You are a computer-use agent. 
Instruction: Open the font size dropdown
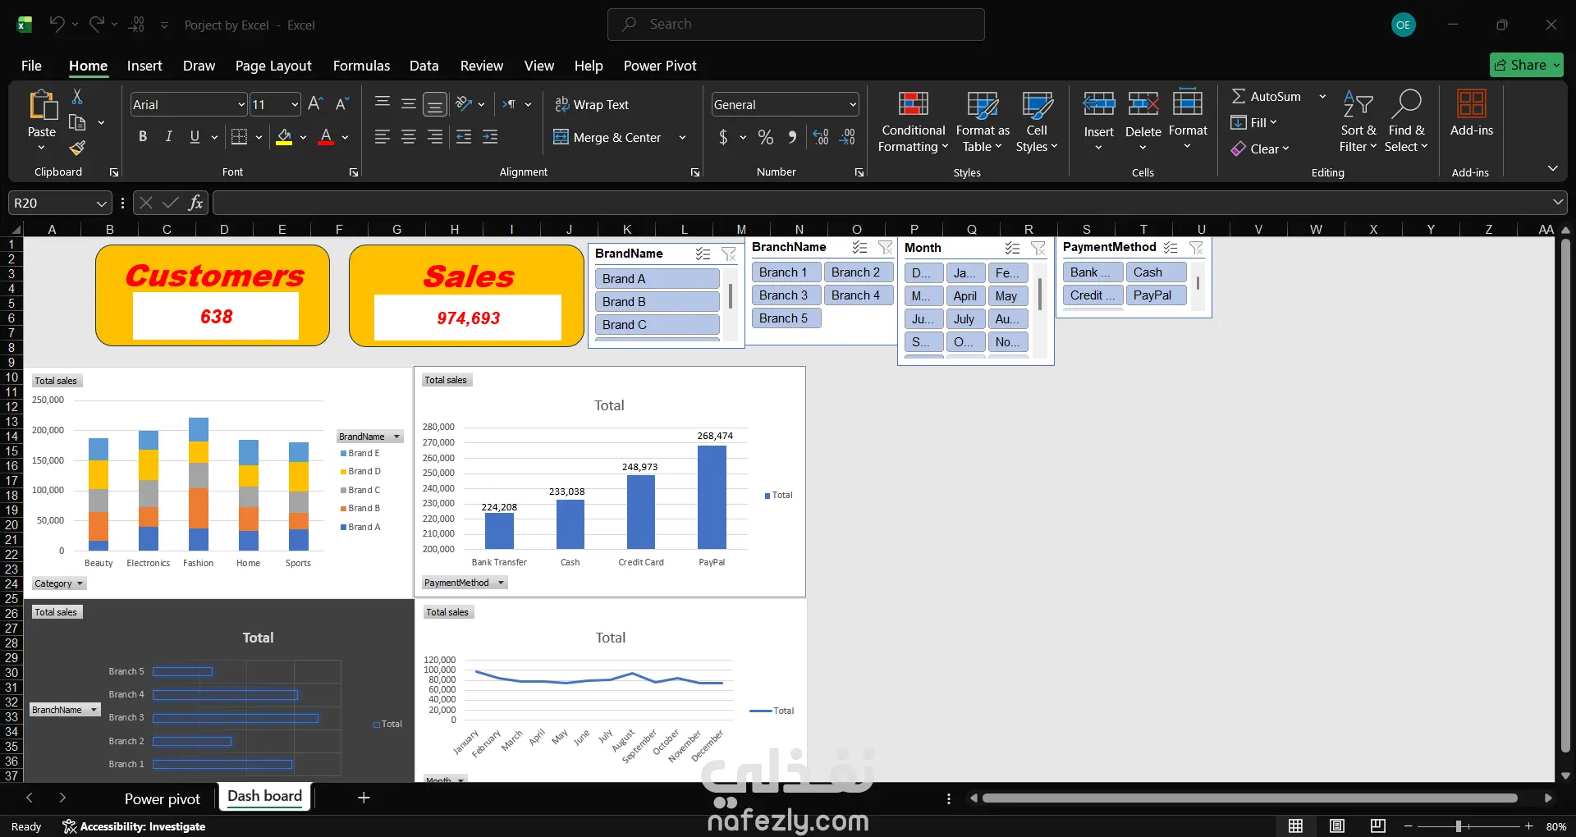pos(295,105)
